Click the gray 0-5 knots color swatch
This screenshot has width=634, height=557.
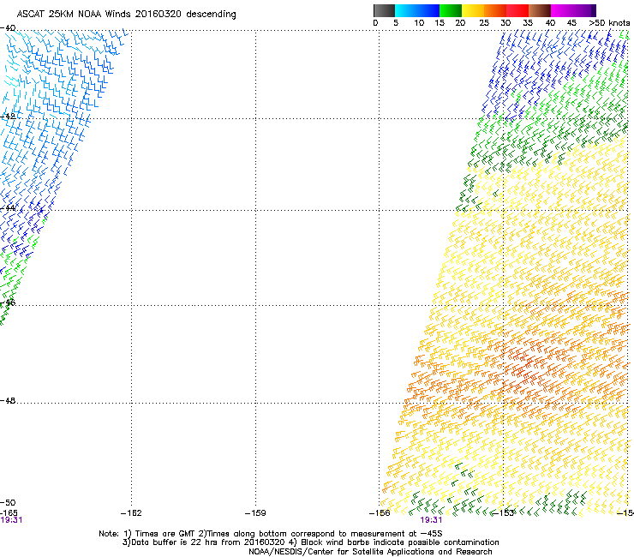(384, 10)
